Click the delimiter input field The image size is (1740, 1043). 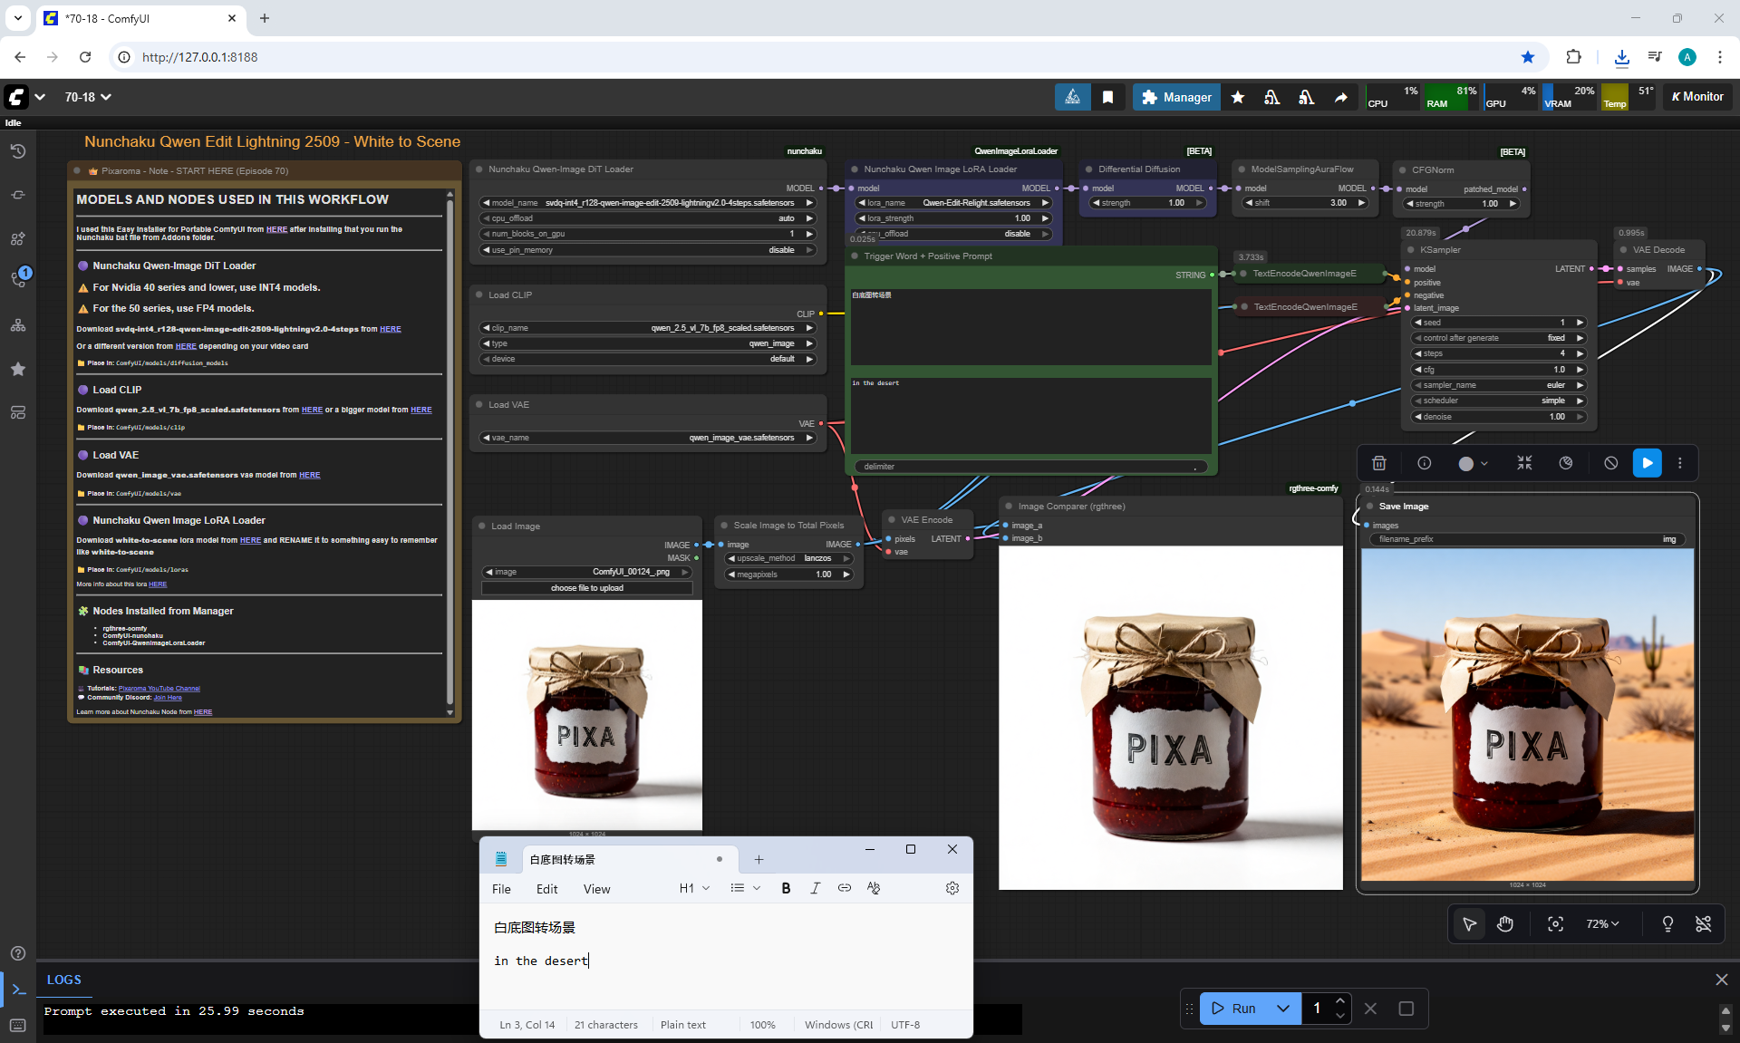coord(1030,467)
